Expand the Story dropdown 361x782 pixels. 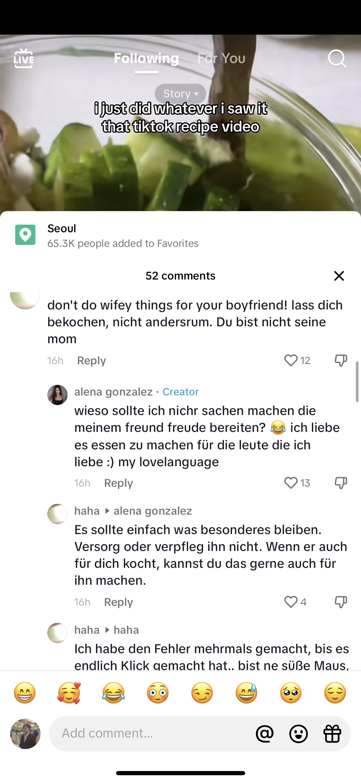[181, 93]
